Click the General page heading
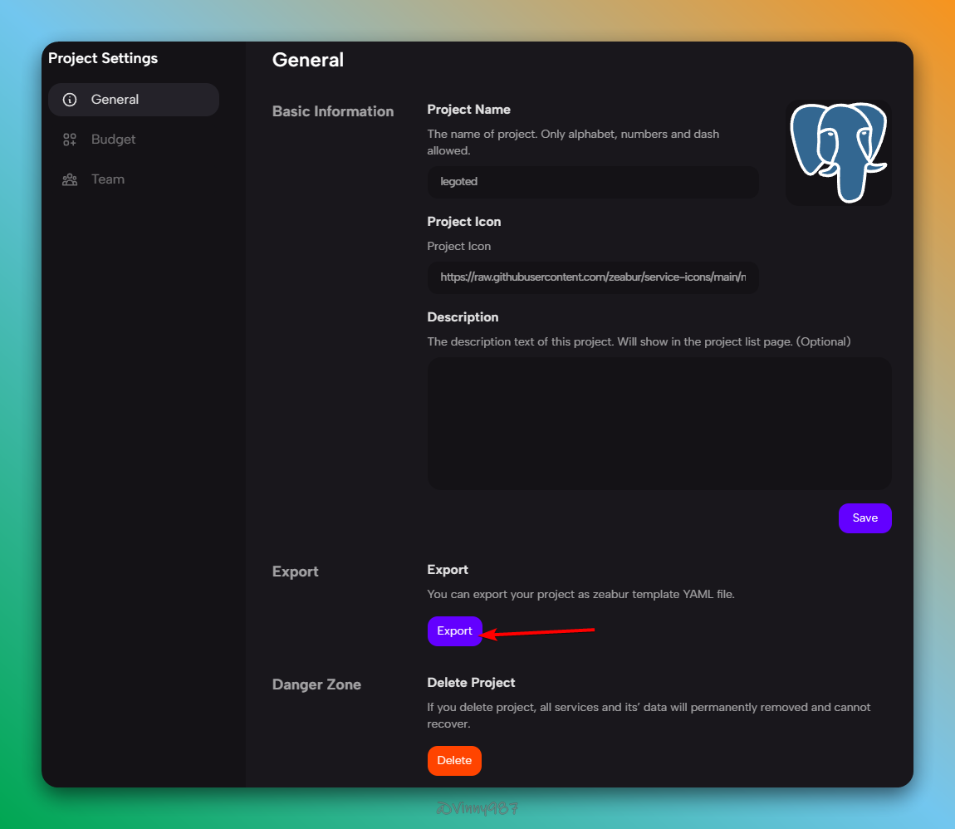955x829 pixels. pos(308,60)
